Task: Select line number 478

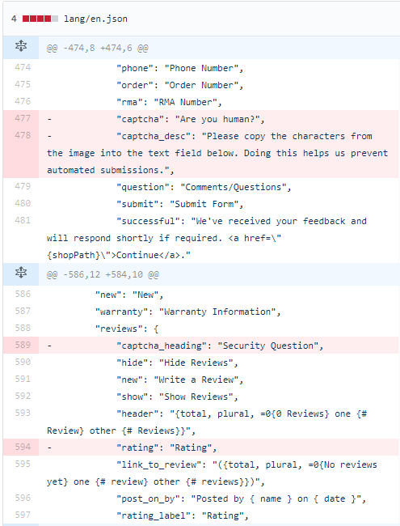Action: point(23,135)
